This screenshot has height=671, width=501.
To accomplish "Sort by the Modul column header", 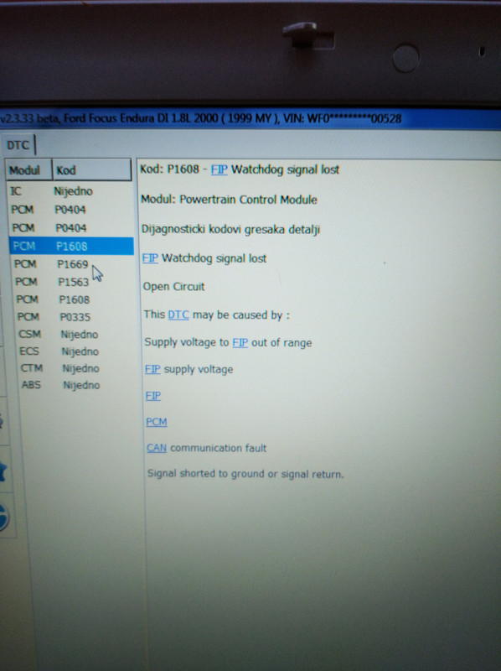I will point(28,170).
